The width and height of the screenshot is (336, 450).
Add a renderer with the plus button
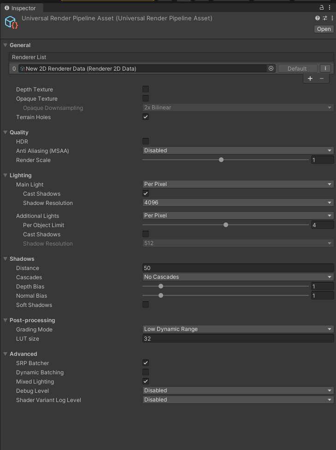(x=310, y=78)
